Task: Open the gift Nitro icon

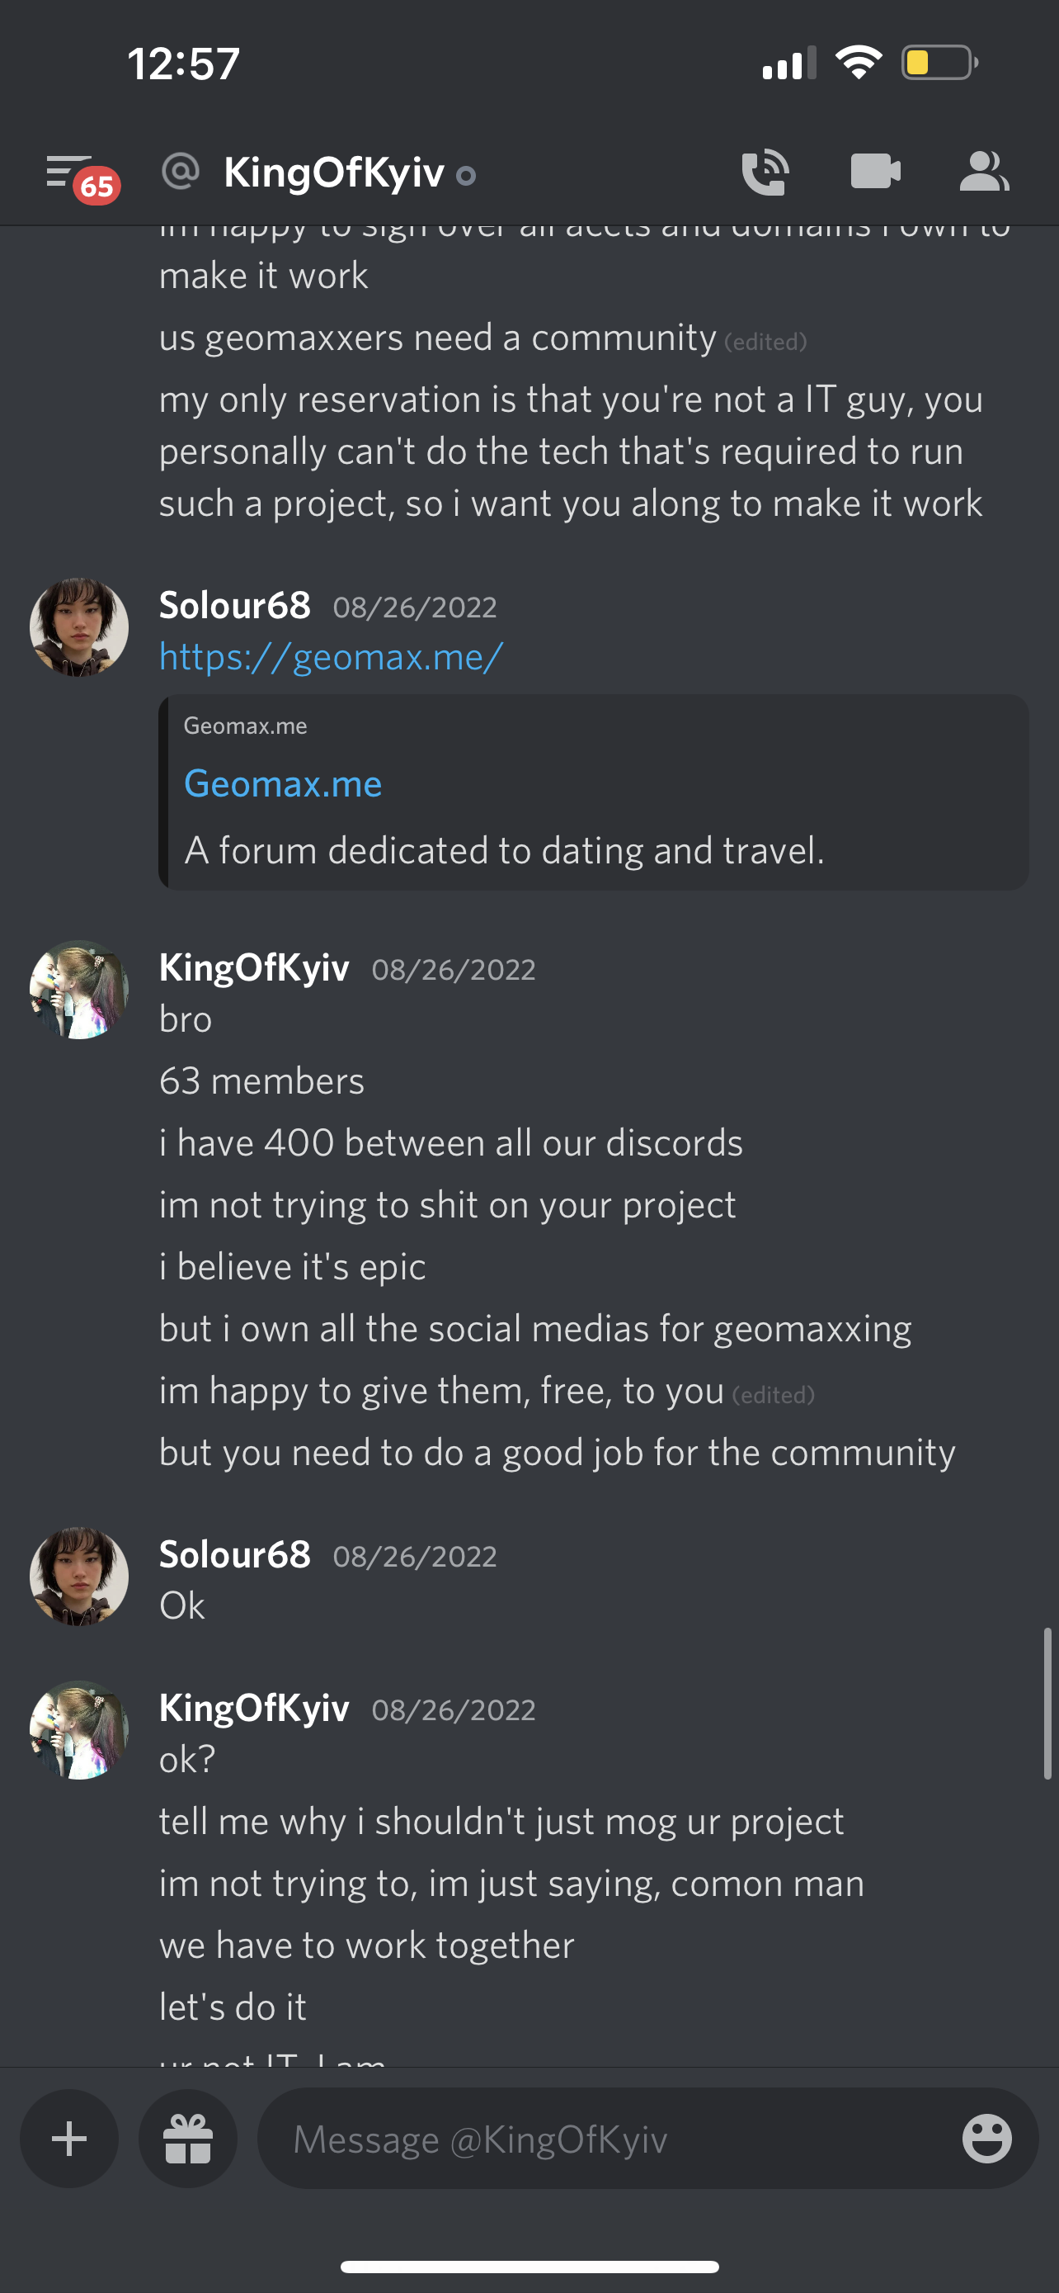Action: tap(189, 2138)
